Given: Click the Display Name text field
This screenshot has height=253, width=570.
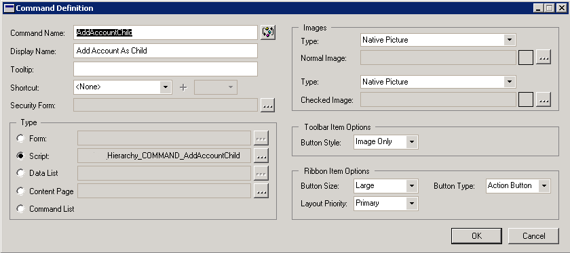Looking at the screenshot, I should pyautogui.click(x=166, y=51).
